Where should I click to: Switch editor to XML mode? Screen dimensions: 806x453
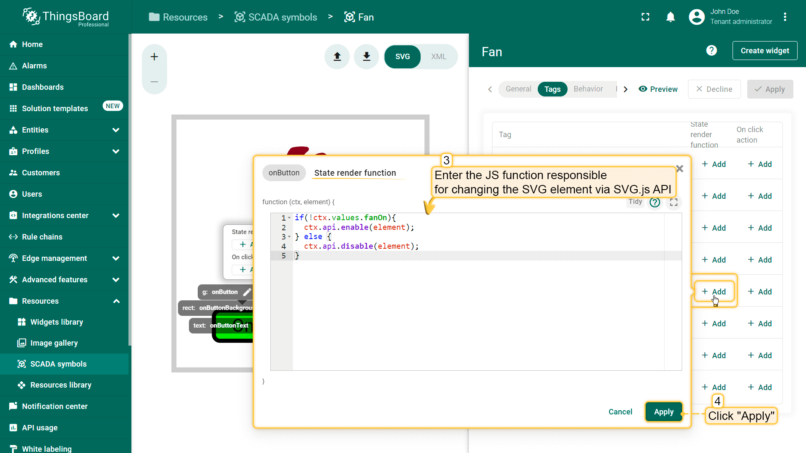point(439,57)
